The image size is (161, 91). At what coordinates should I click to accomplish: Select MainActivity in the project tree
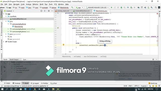19,27
